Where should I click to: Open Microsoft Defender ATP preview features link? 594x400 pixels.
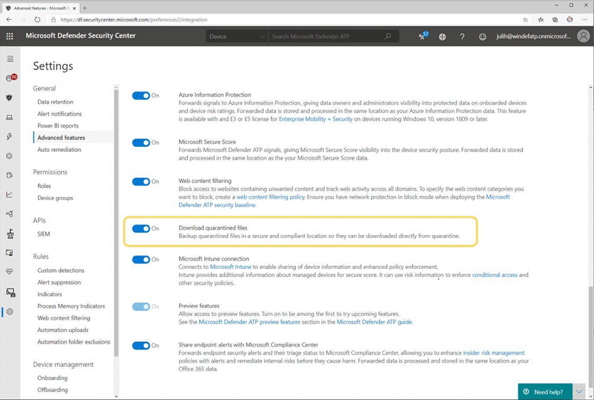249,322
